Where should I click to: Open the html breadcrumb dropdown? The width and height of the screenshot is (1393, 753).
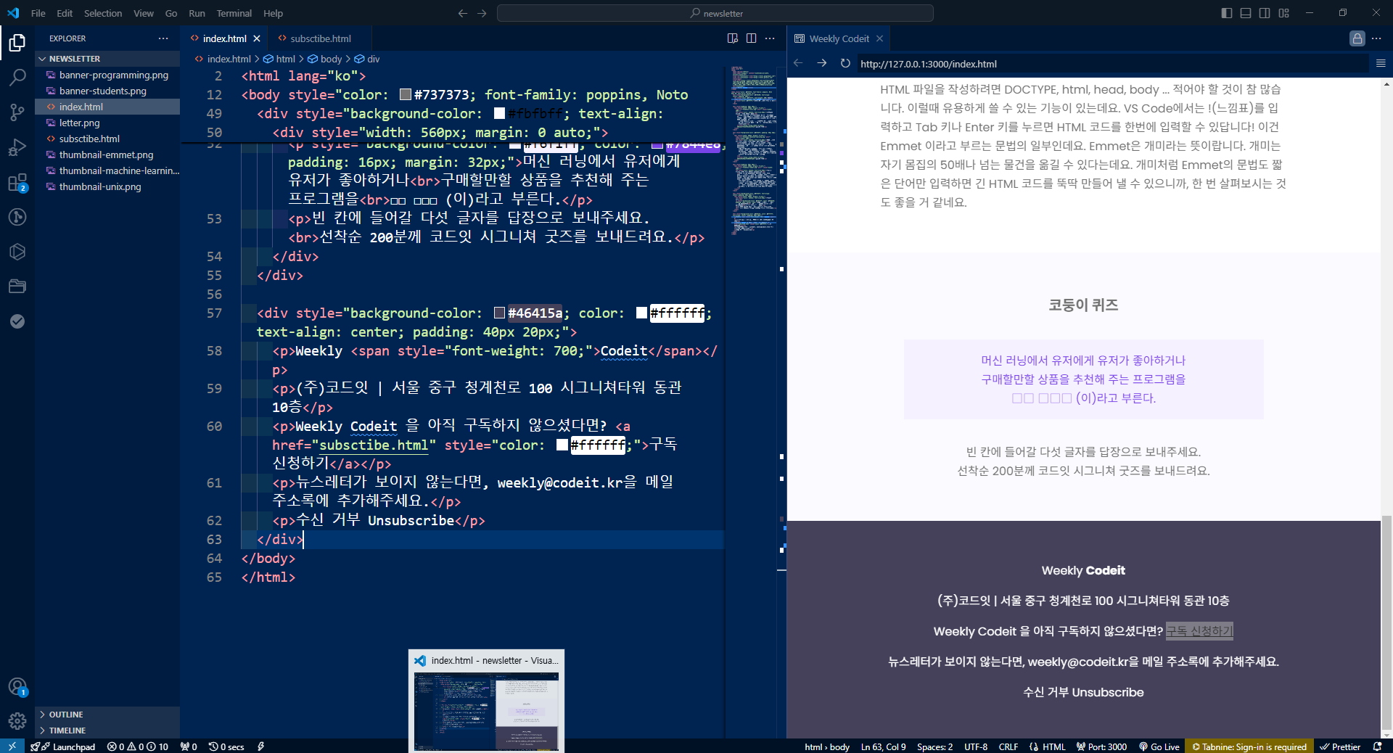coord(279,59)
